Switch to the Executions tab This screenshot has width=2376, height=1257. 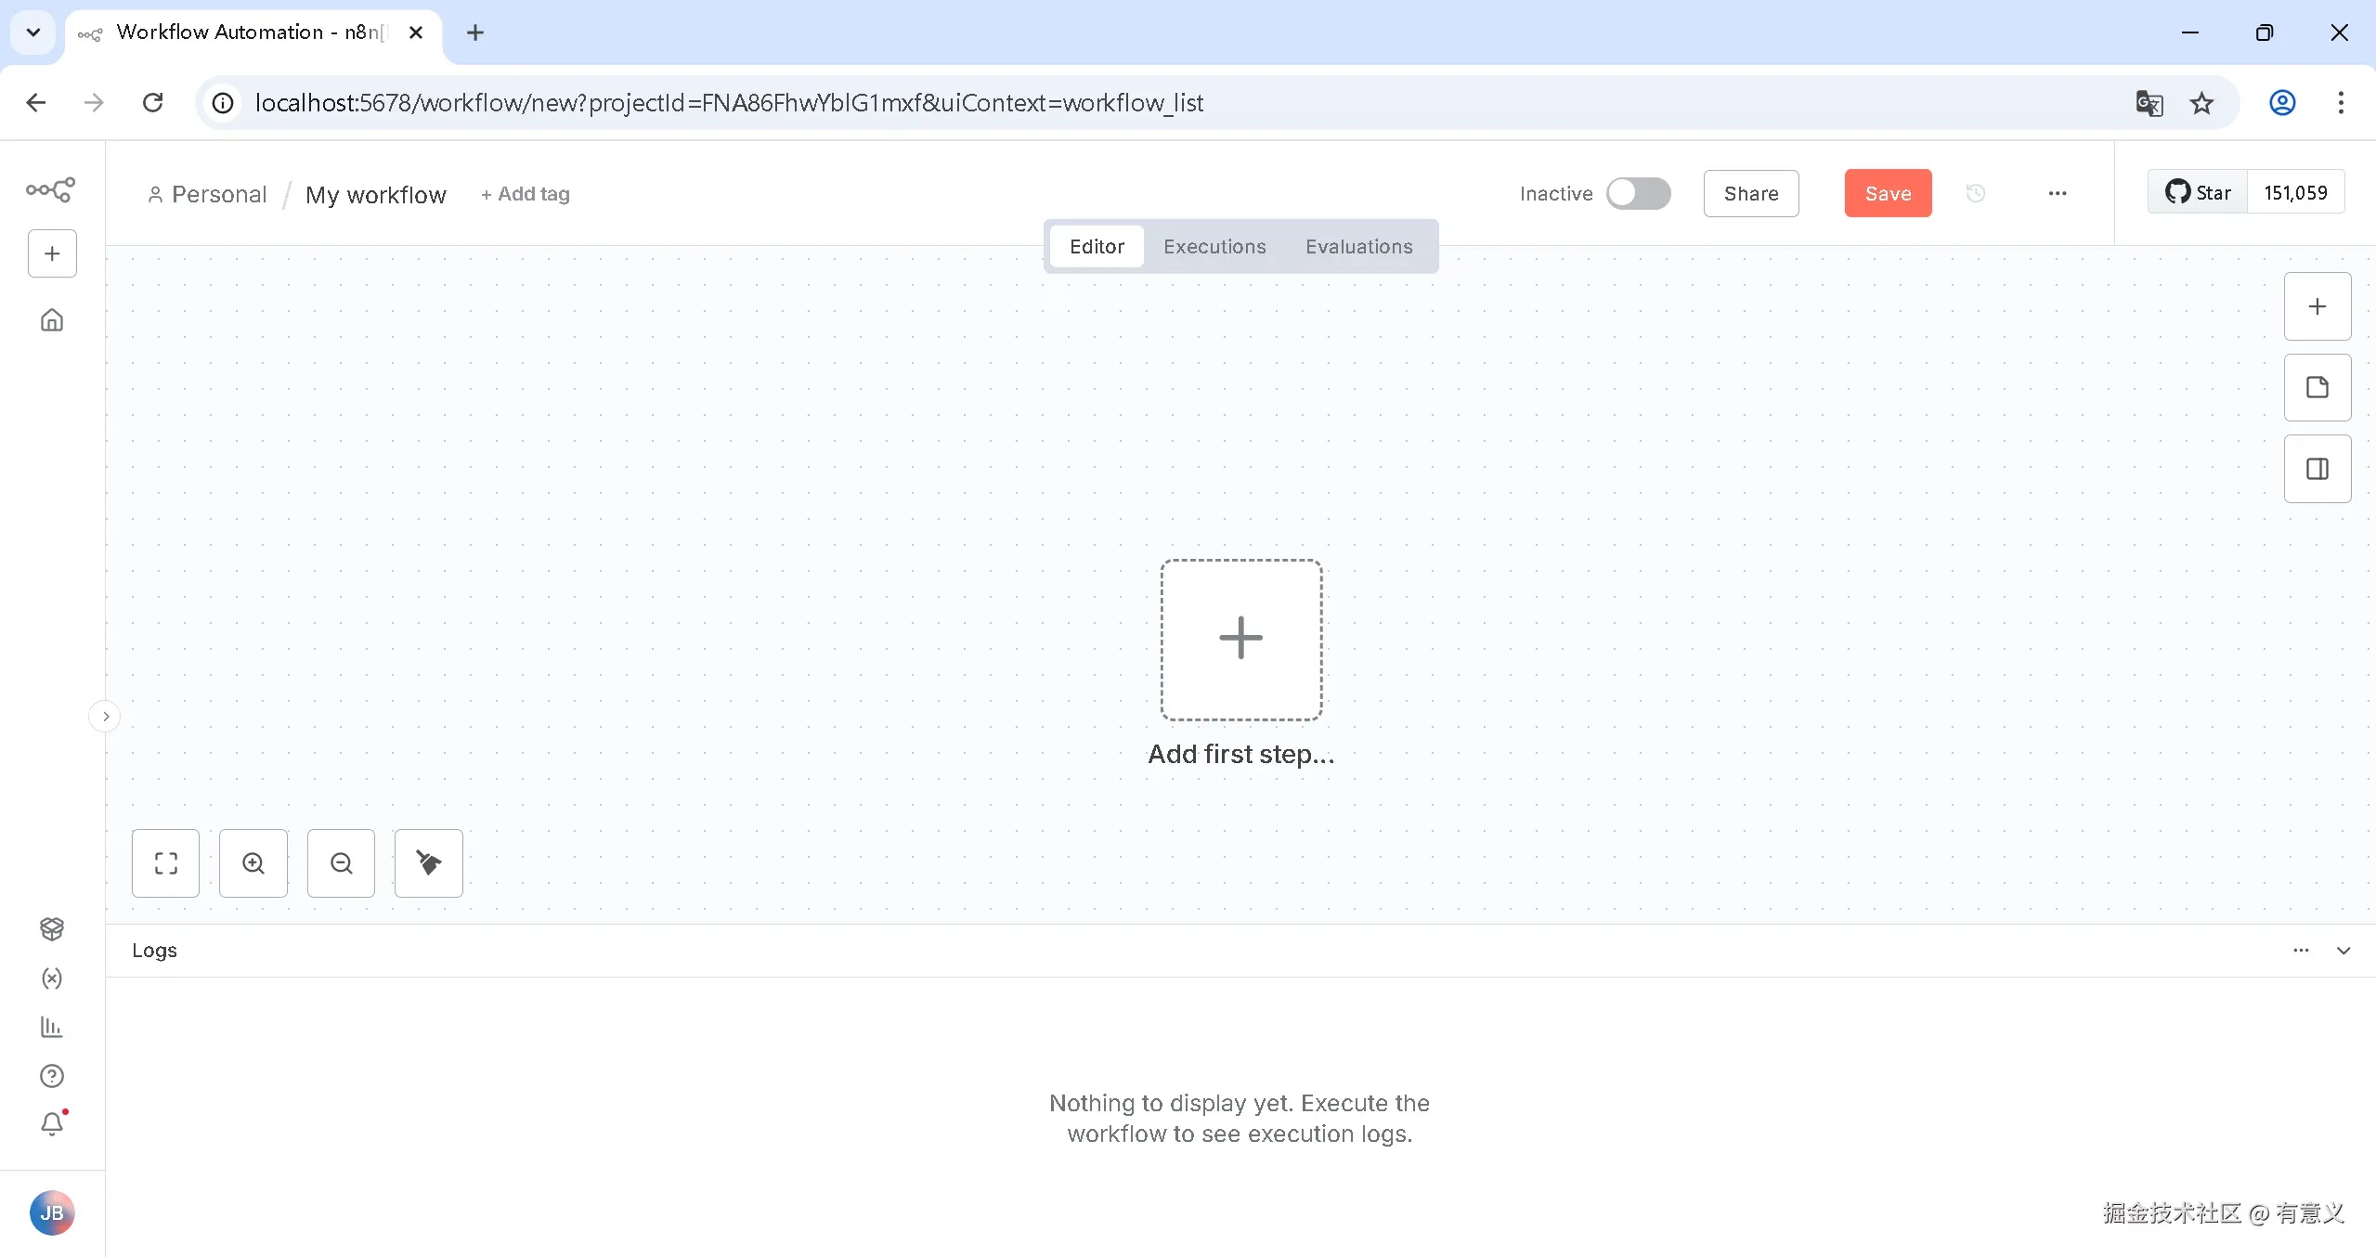point(1214,247)
